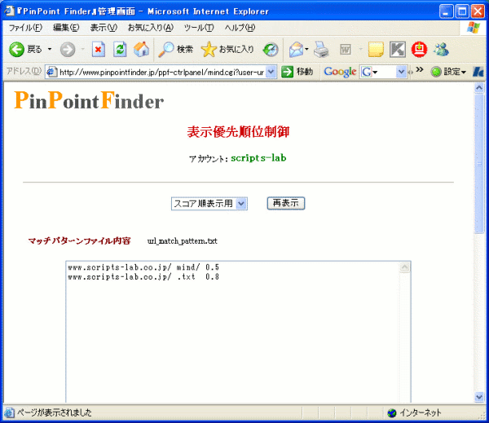The width and height of the screenshot is (489, 423).
Task: Open the ヘルプ(H) menu
Action: click(x=240, y=28)
